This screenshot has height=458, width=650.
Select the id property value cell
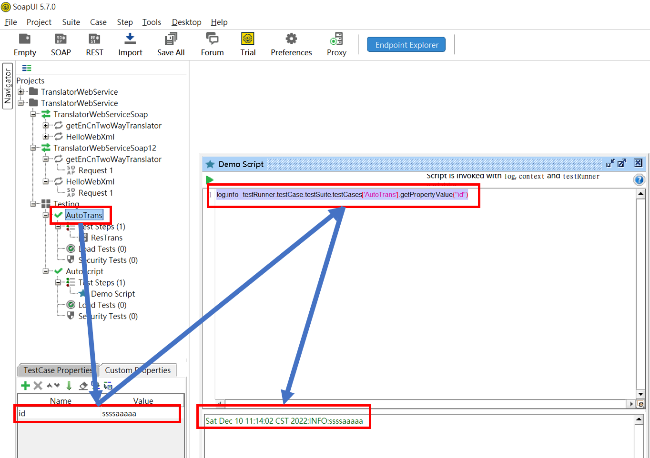click(x=138, y=413)
